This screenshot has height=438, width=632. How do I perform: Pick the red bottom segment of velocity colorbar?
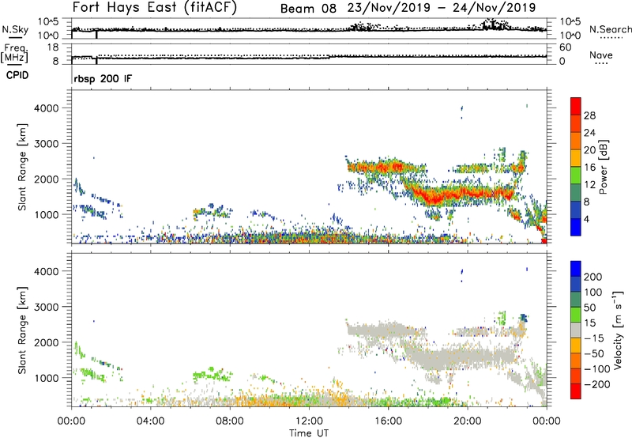click(x=576, y=391)
